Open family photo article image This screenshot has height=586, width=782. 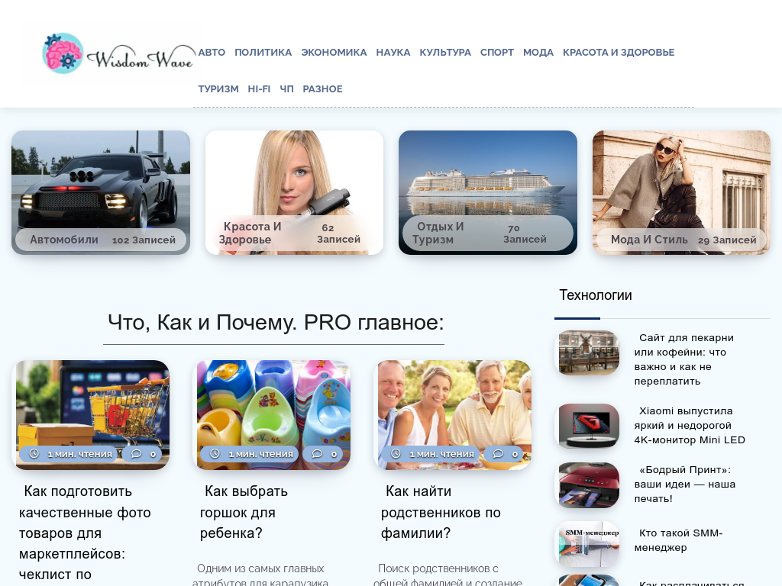pyautogui.click(x=455, y=414)
